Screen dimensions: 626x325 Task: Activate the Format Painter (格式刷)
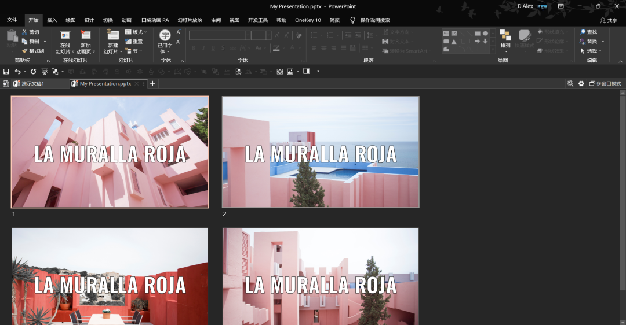point(32,50)
